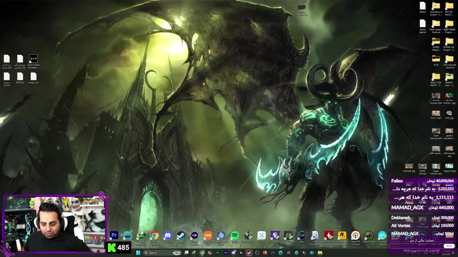
Task: Open the Electro shortcut
Action: pos(275,237)
